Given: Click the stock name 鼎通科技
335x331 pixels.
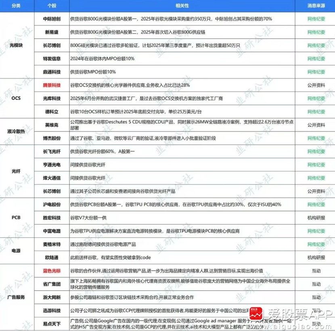Looking at the screenshot, I should pyautogui.click(x=52, y=72).
